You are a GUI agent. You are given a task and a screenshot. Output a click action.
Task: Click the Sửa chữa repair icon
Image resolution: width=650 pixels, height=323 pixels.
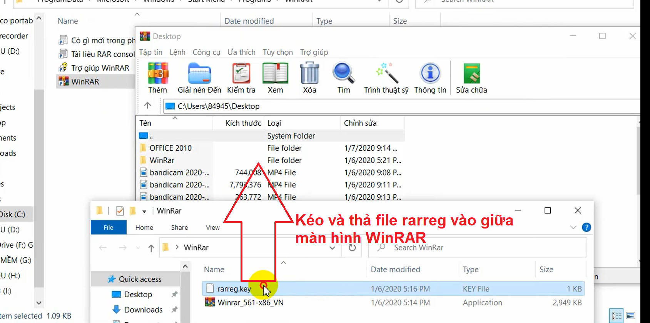pyautogui.click(x=472, y=73)
